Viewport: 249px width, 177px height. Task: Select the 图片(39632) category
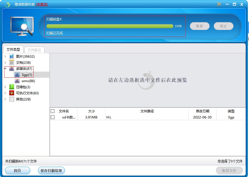coord(25,56)
